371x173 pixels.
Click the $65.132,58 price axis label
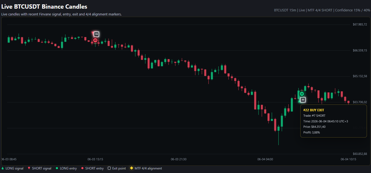(x=360, y=76)
